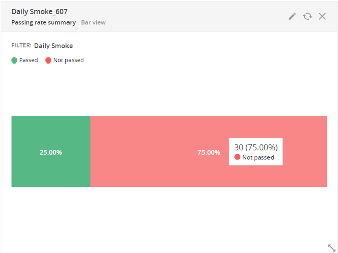Click the pencil icon to edit widget
The height and width of the screenshot is (253, 338).
coord(292,16)
